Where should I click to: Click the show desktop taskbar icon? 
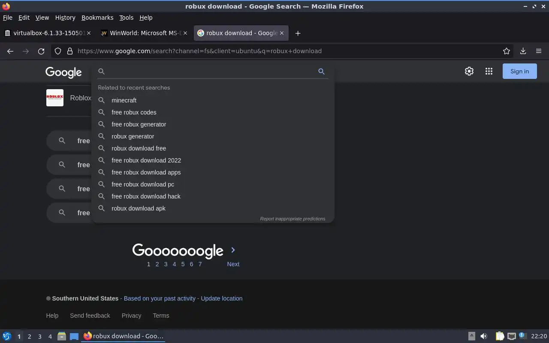coord(74,336)
